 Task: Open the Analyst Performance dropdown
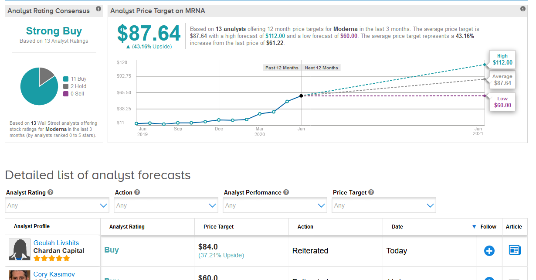point(275,205)
